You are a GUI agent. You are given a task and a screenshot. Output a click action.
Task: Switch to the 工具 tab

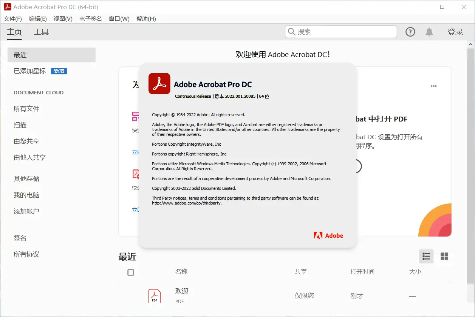click(x=41, y=32)
